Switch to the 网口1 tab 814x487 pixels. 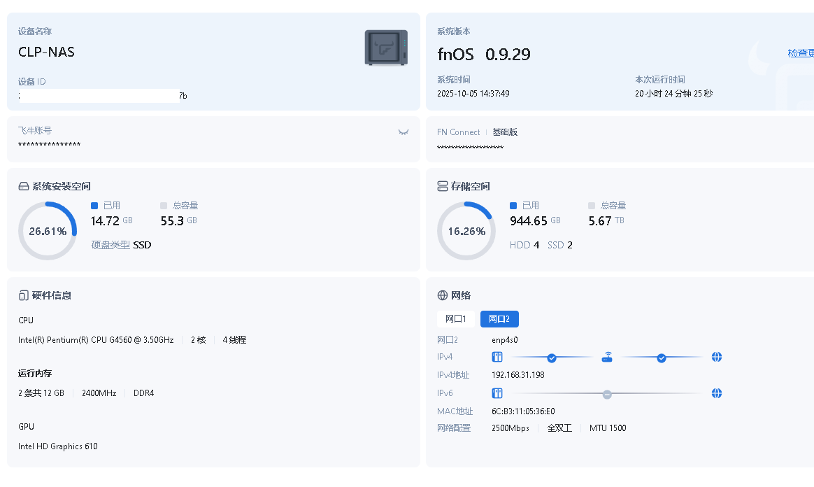(455, 319)
